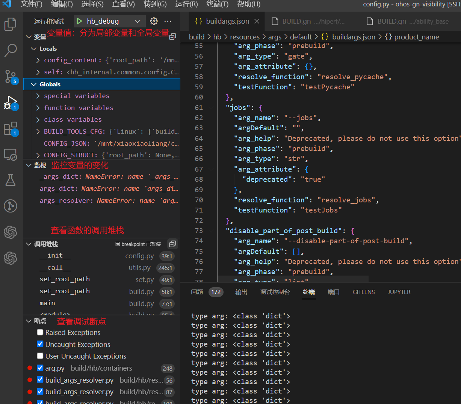Open the Remote Explorer icon

click(x=10, y=154)
